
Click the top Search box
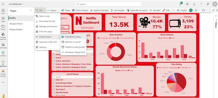pos(108,4)
